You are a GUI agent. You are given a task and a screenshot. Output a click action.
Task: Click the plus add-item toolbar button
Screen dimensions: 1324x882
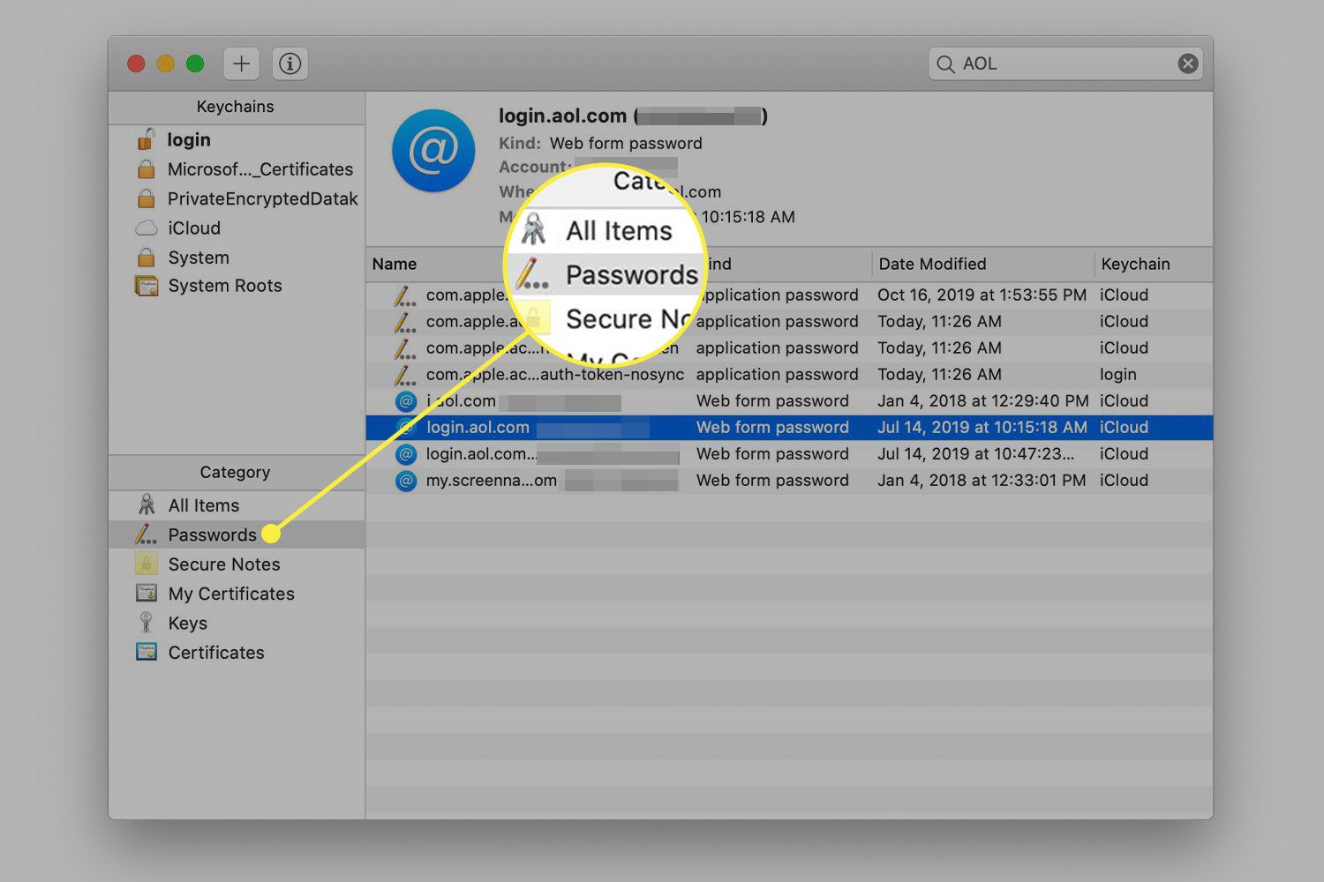point(241,64)
